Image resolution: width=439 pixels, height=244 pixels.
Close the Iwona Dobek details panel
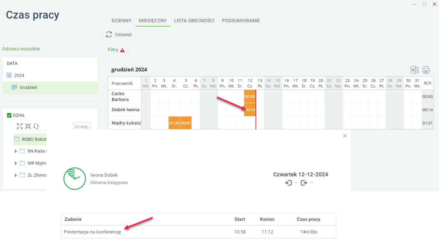[x=345, y=136]
